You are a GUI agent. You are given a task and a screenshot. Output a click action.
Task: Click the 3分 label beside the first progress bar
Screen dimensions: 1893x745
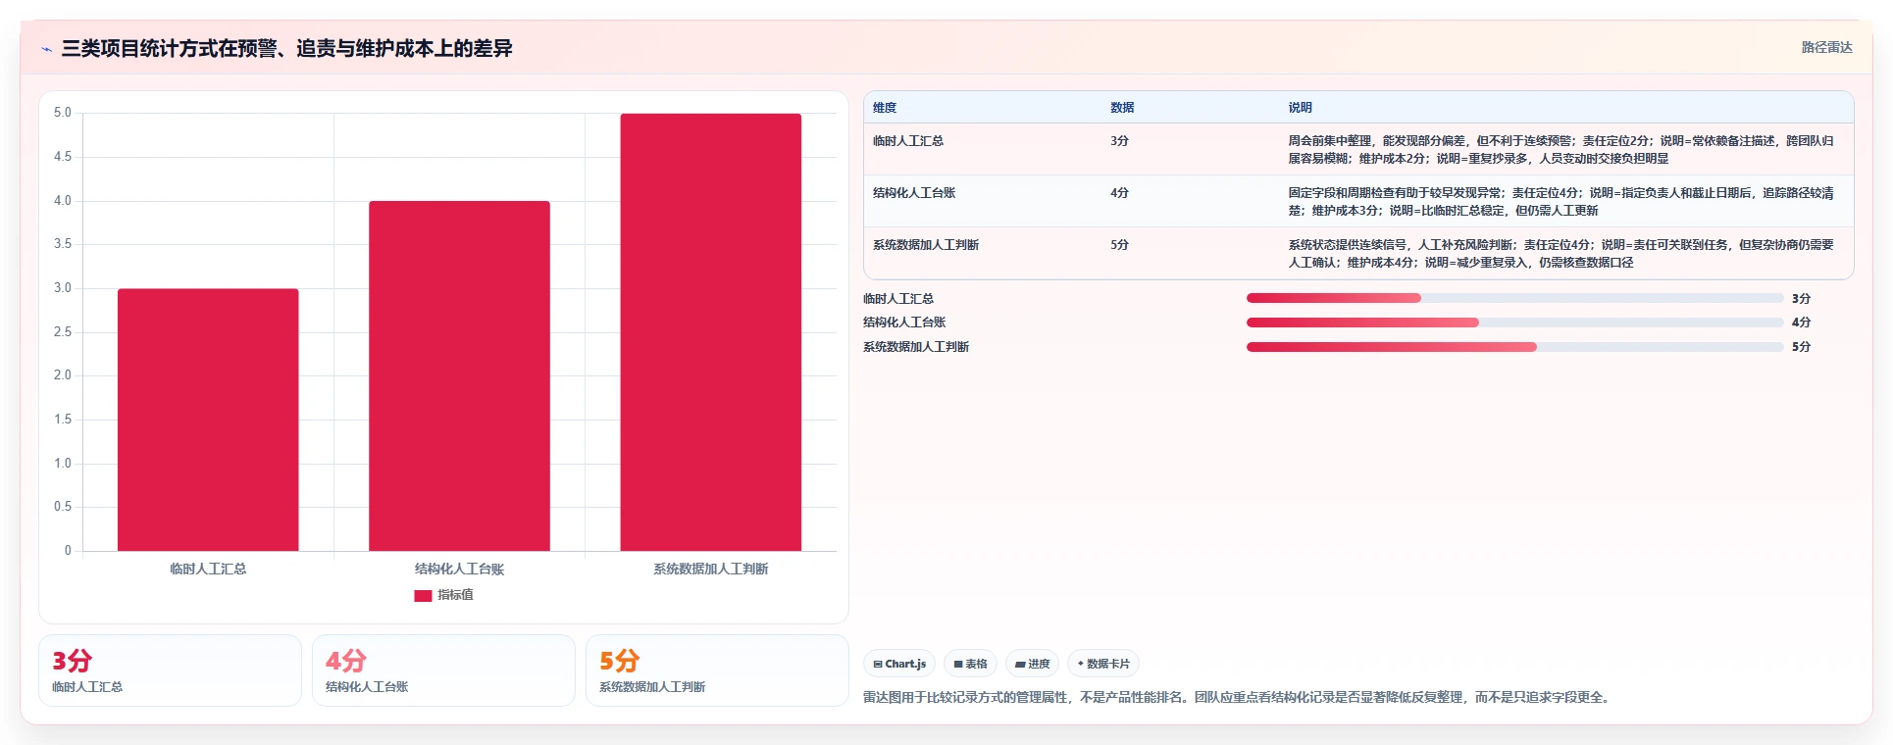point(1801,299)
